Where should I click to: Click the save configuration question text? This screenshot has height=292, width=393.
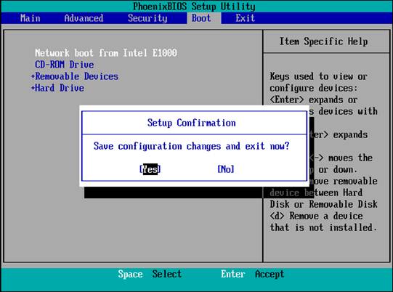click(192, 146)
